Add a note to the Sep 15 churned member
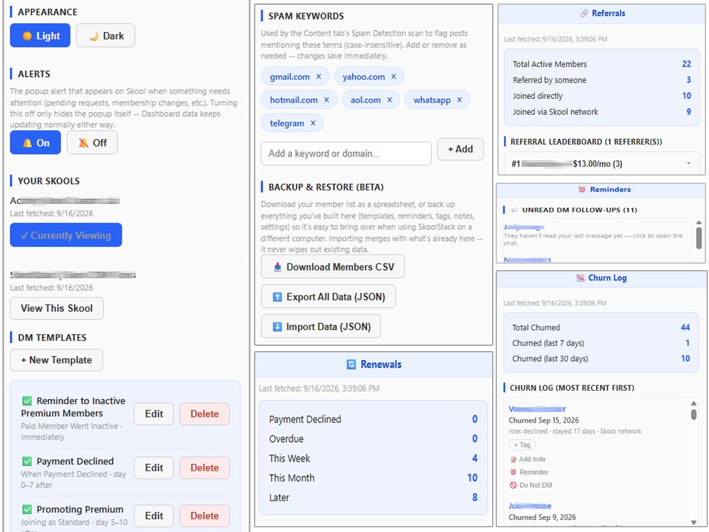Screen dimensions: 709x532 pos(528,459)
